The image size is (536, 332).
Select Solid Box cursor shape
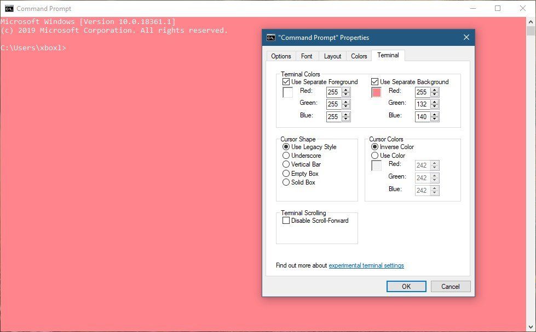click(x=285, y=182)
